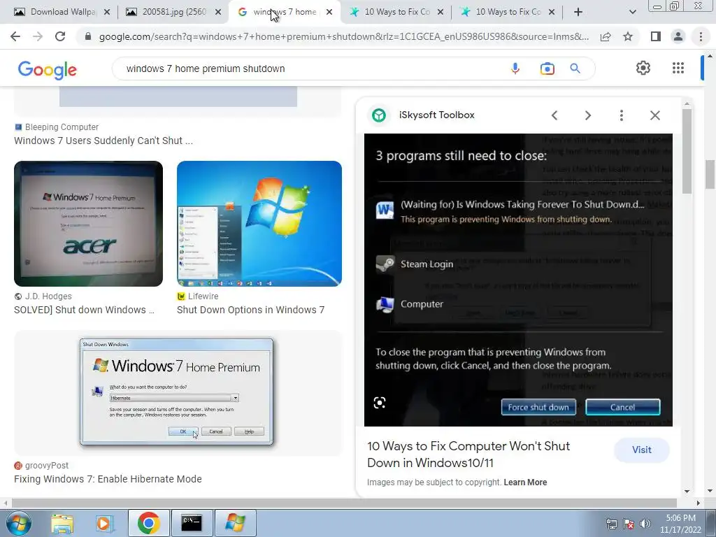Open the Command Prompt taskbar item
This screenshot has height=537, width=716.
coord(192,523)
